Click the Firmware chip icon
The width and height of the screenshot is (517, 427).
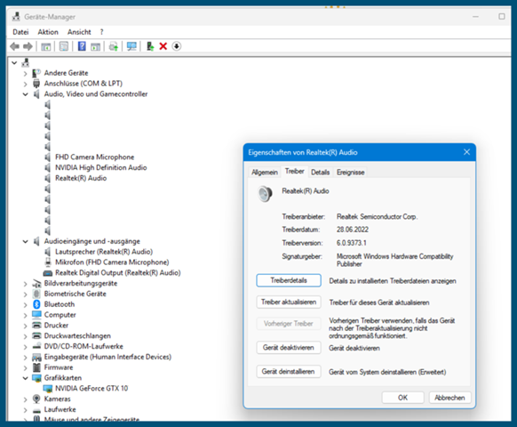tap(36, 367)
